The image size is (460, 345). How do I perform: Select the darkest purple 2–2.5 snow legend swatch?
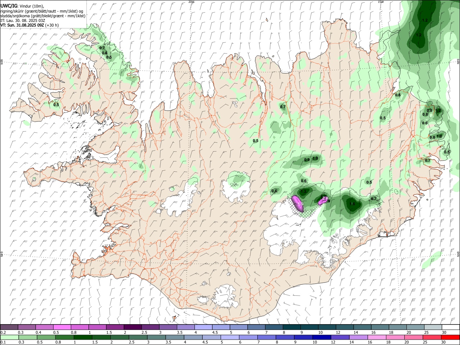pyautogui.click(x=132, y=327)
